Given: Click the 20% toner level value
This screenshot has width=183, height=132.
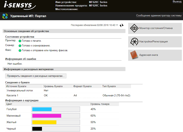Looking at the screenshot, I should tap(93, 129).
